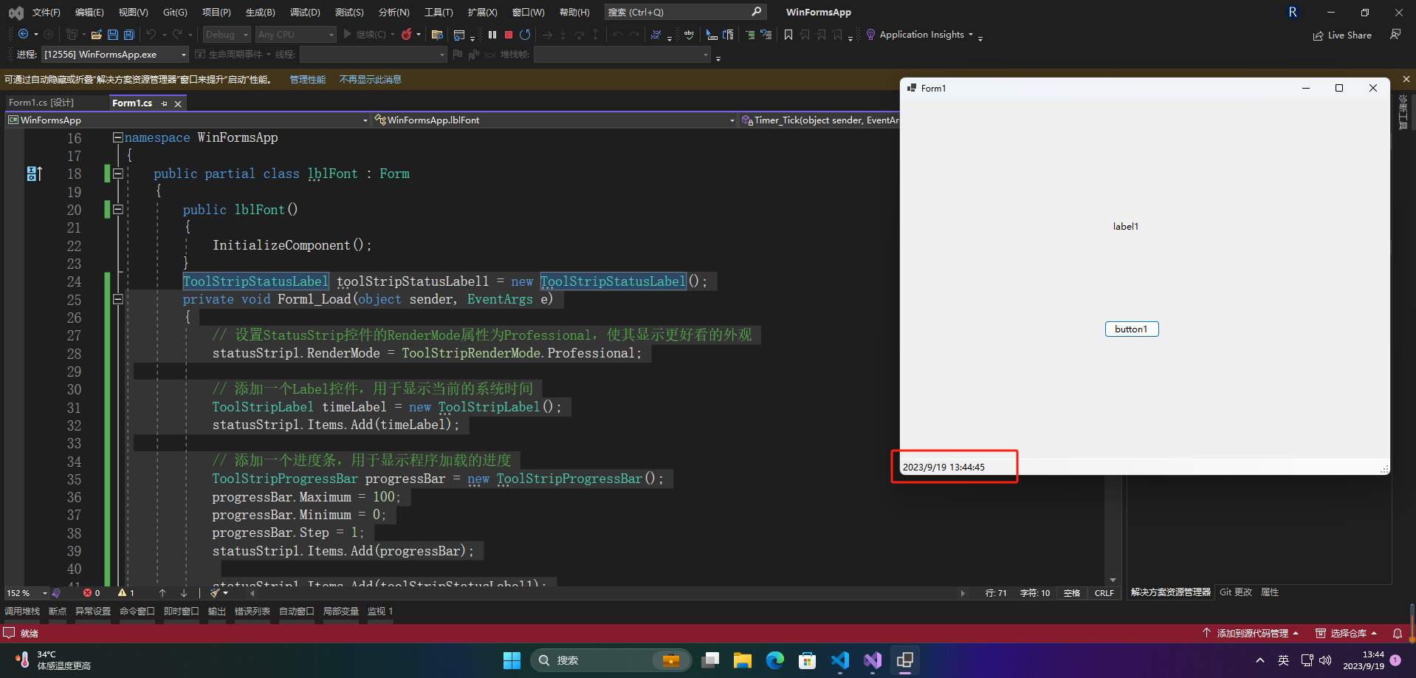This screenshot has width=1416, height=678.
Task: Open the Debug configuration dropdown
Action: pyautogui.click(x=227, y=35)
